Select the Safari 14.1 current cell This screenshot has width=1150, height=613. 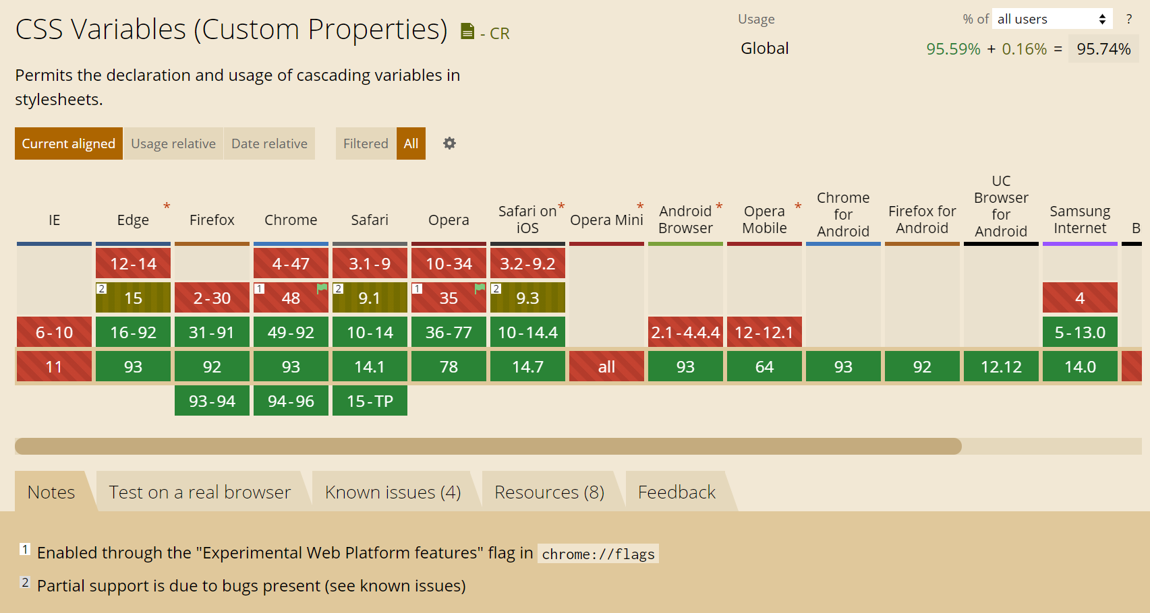coord(370,366)
